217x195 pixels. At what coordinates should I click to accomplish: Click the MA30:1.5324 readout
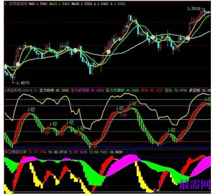point(82,4)
